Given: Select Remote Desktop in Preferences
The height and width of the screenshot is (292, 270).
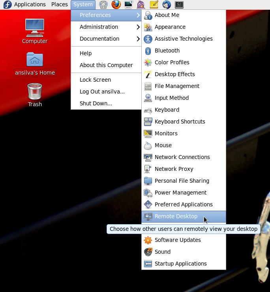Looking at the screenshot, I should point(176,216).
